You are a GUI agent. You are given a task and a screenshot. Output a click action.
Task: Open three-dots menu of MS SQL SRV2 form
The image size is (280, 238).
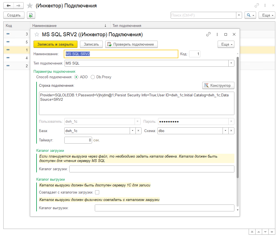(x=217, y=34)
